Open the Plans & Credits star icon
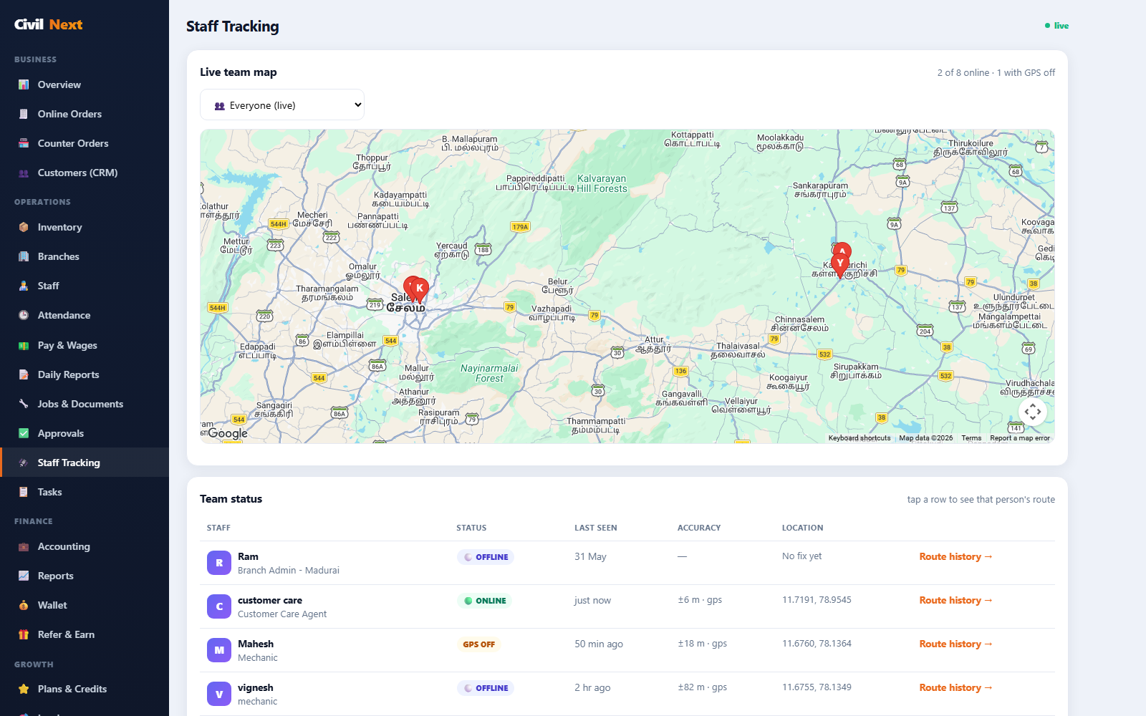1146x716 pixels. (x=24, y=689)
